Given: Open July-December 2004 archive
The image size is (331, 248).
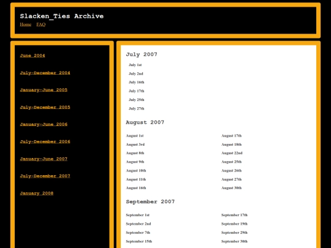Looking at the screenshot, I should 45,73.
